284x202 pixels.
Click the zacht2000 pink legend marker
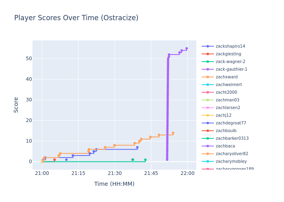click(x=208, y=93)
